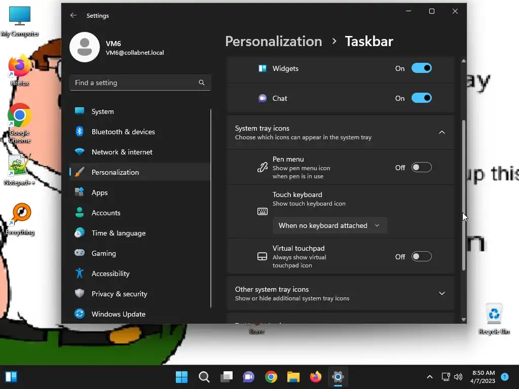Open Apps settings category
The width and height of the screenshot is (519, 389).
click(140, 192)
